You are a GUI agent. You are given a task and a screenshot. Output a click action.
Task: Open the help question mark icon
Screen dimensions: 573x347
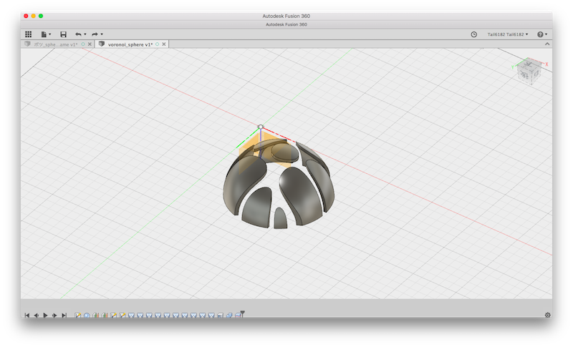[540, 34]
